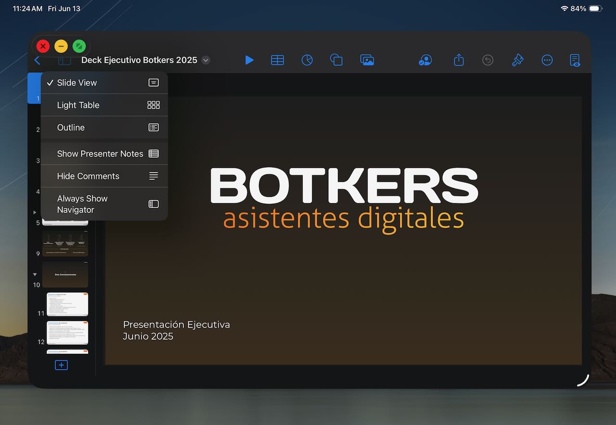Switch to Light Table view
The height and width of the screenshot is (425, 616).
104,105
